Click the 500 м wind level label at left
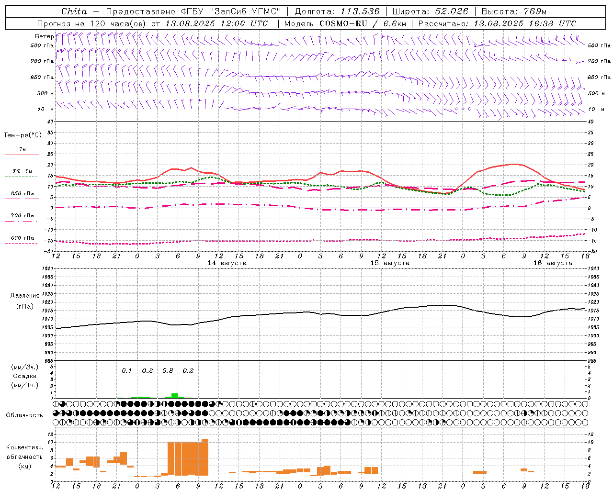The width and height of the screenshot is (613, 490). pos(45,93)
